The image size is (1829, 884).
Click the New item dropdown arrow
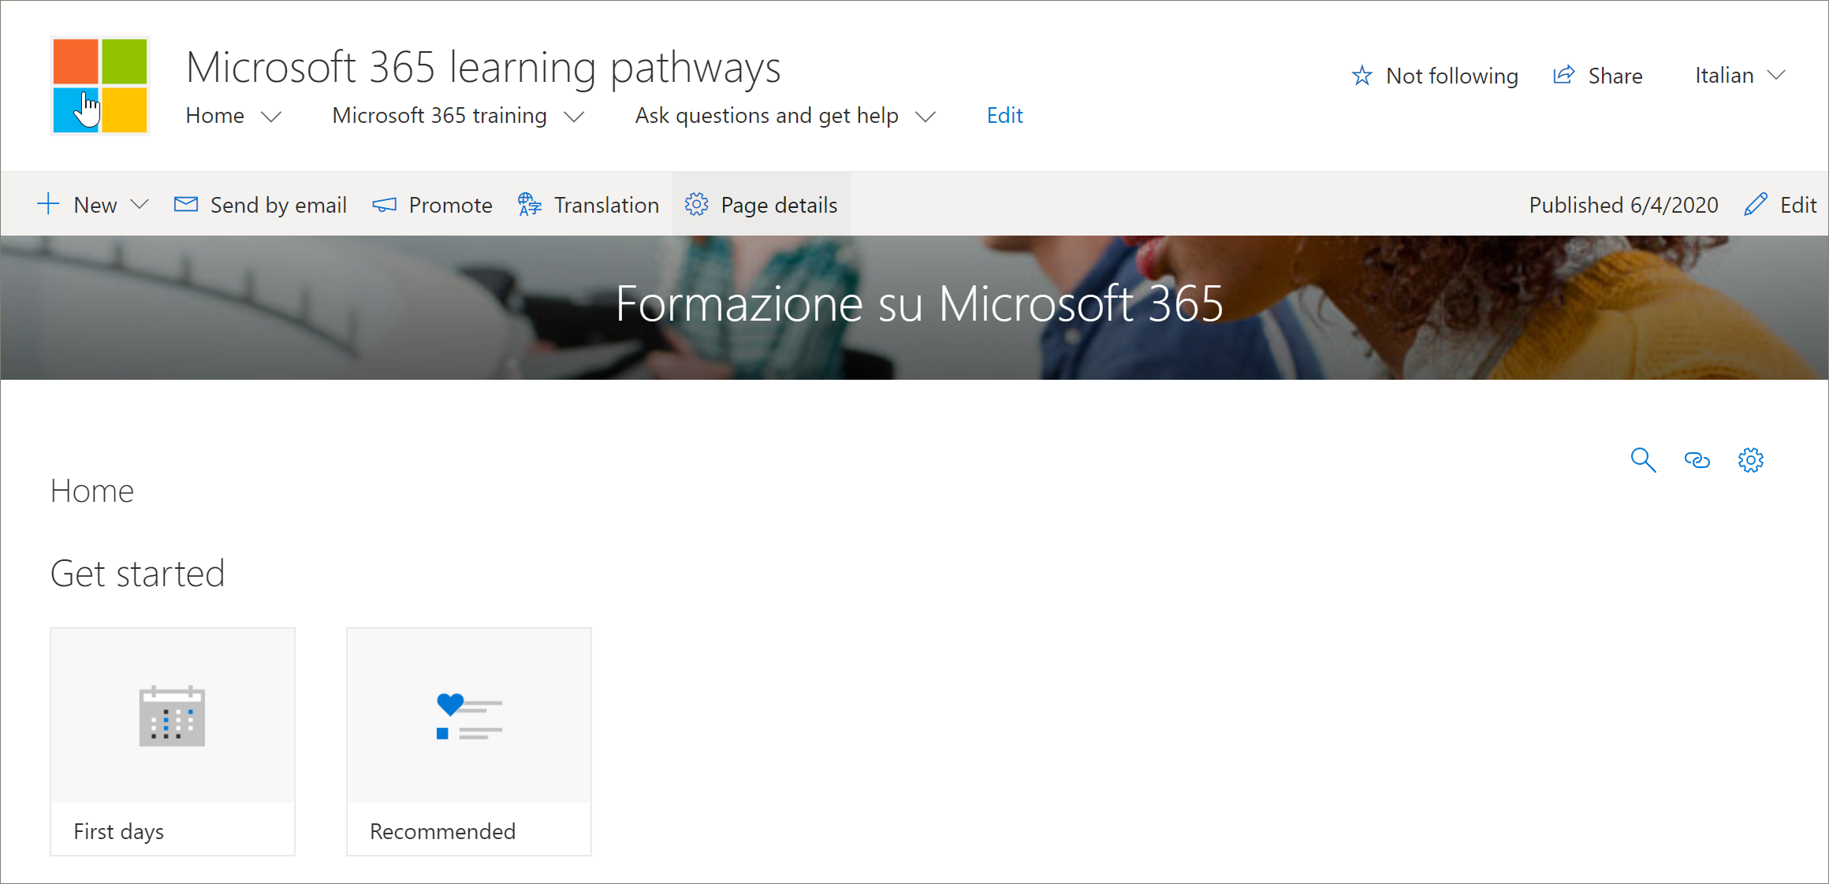pos(141,204)
